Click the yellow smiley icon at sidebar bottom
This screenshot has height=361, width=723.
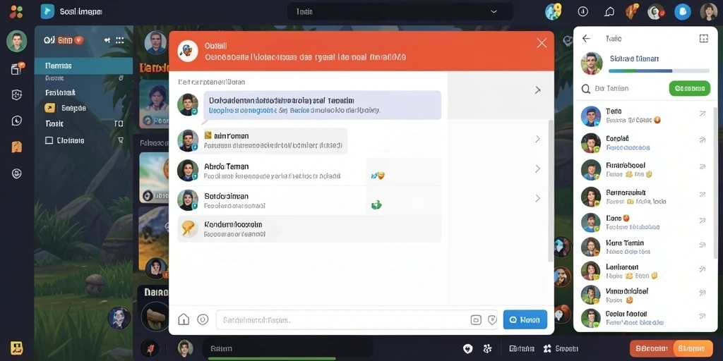pyautogui.click(x=17, y=347)
